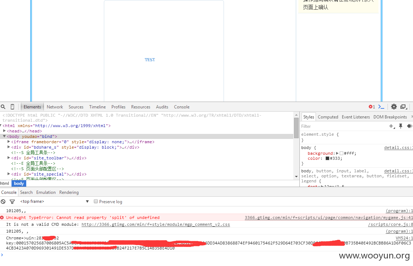Enable the Preserve log checkbox

point(96,201)
